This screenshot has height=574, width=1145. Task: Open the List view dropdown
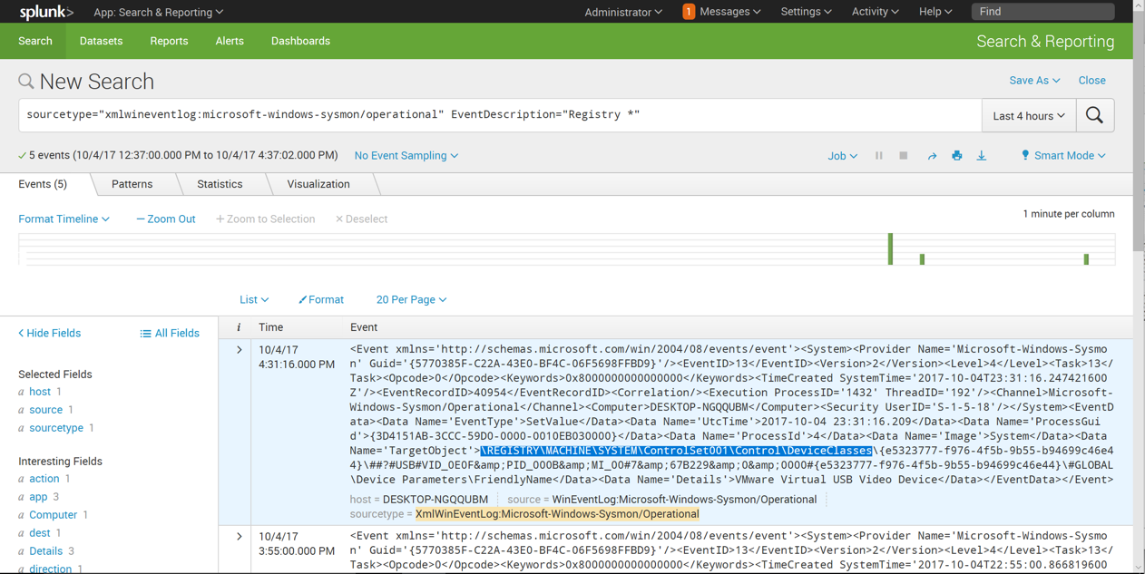click(x=254, y=299)
